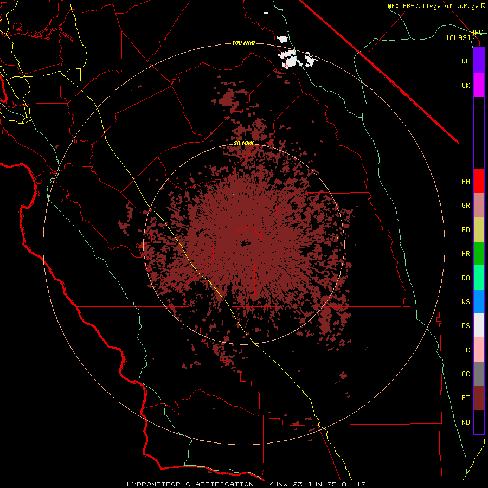Image resolution: width=488 pixels, height=488 pixels.
Task: Click the BD yellow legend swatch
Action: [479, 230]
